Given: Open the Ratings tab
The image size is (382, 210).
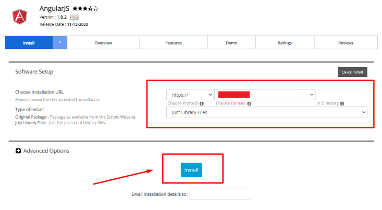Looking at the screenshot, I should [285, 43].
